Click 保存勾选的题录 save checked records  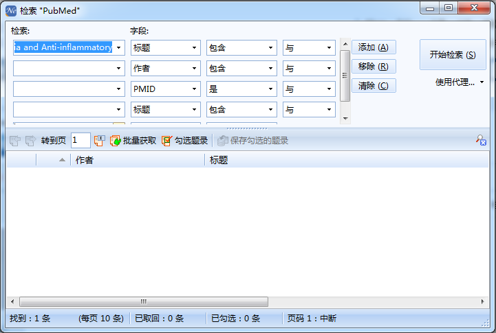[x=252, y=141]
